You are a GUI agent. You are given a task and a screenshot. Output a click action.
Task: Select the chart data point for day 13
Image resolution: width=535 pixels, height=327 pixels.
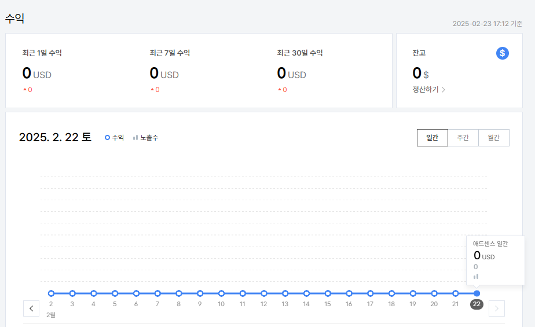(x=285, y=293)
